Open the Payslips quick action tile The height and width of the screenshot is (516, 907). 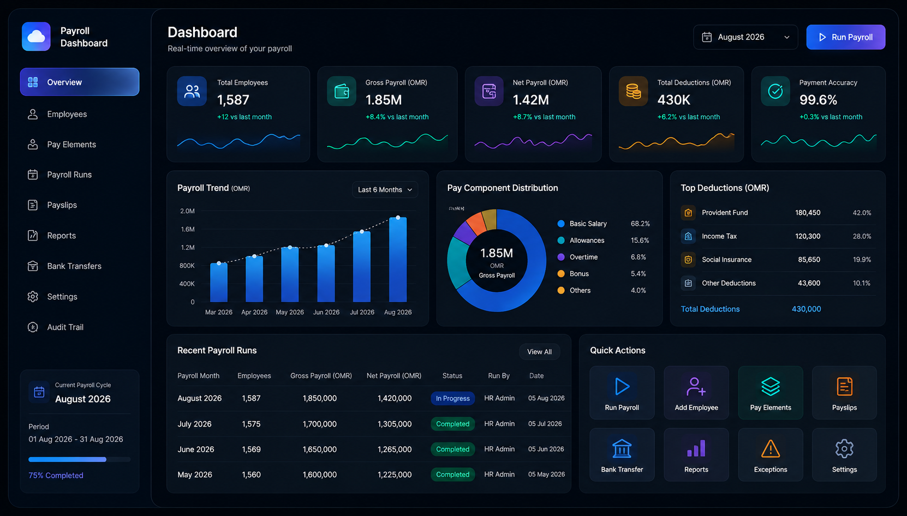click(844, 393)
